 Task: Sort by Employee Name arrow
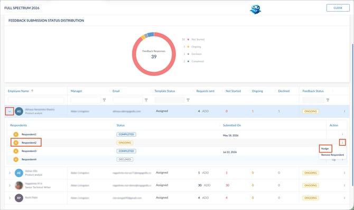click(32, 91)
